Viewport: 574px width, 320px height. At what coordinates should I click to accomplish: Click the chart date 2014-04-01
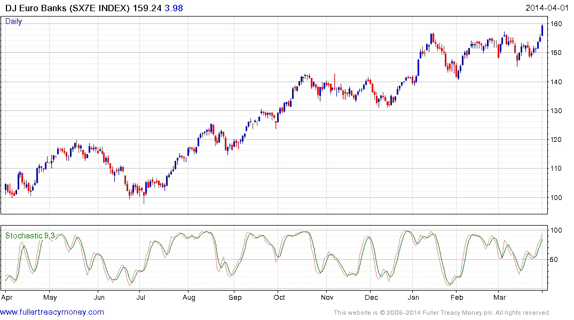(547, 8)
